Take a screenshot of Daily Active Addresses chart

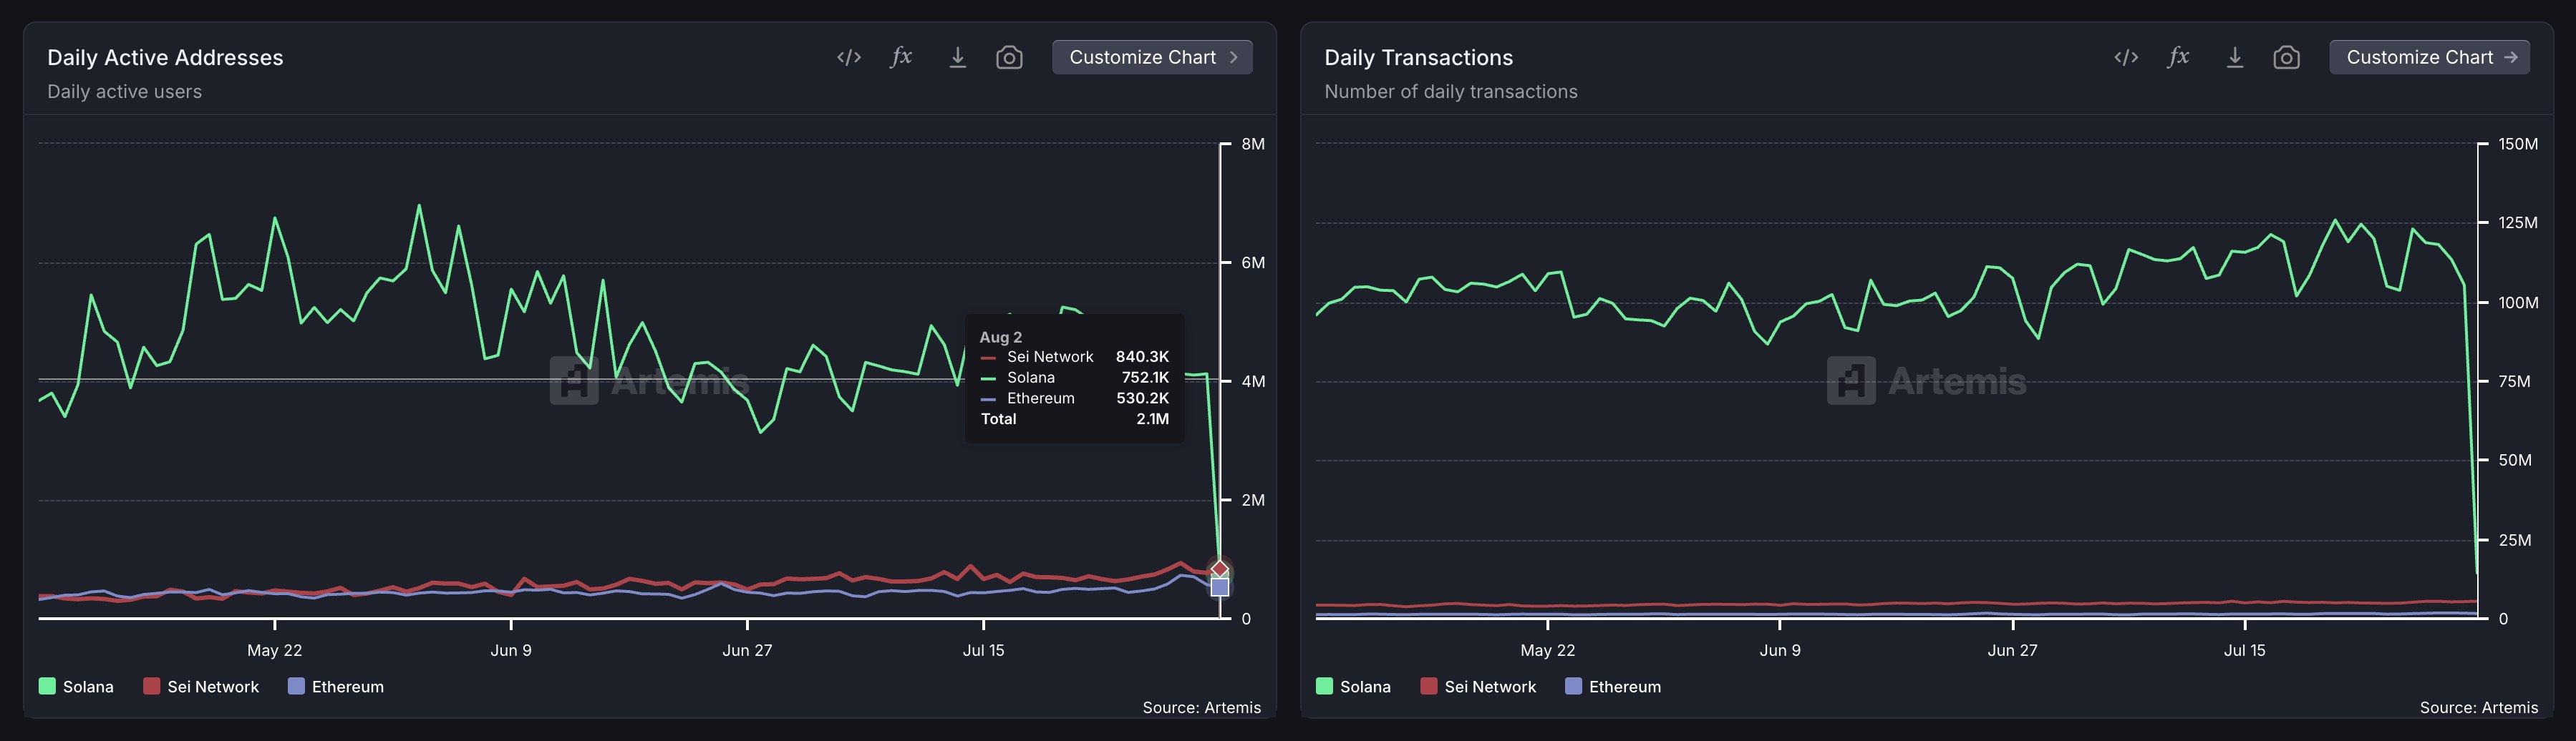(1009, 58)
